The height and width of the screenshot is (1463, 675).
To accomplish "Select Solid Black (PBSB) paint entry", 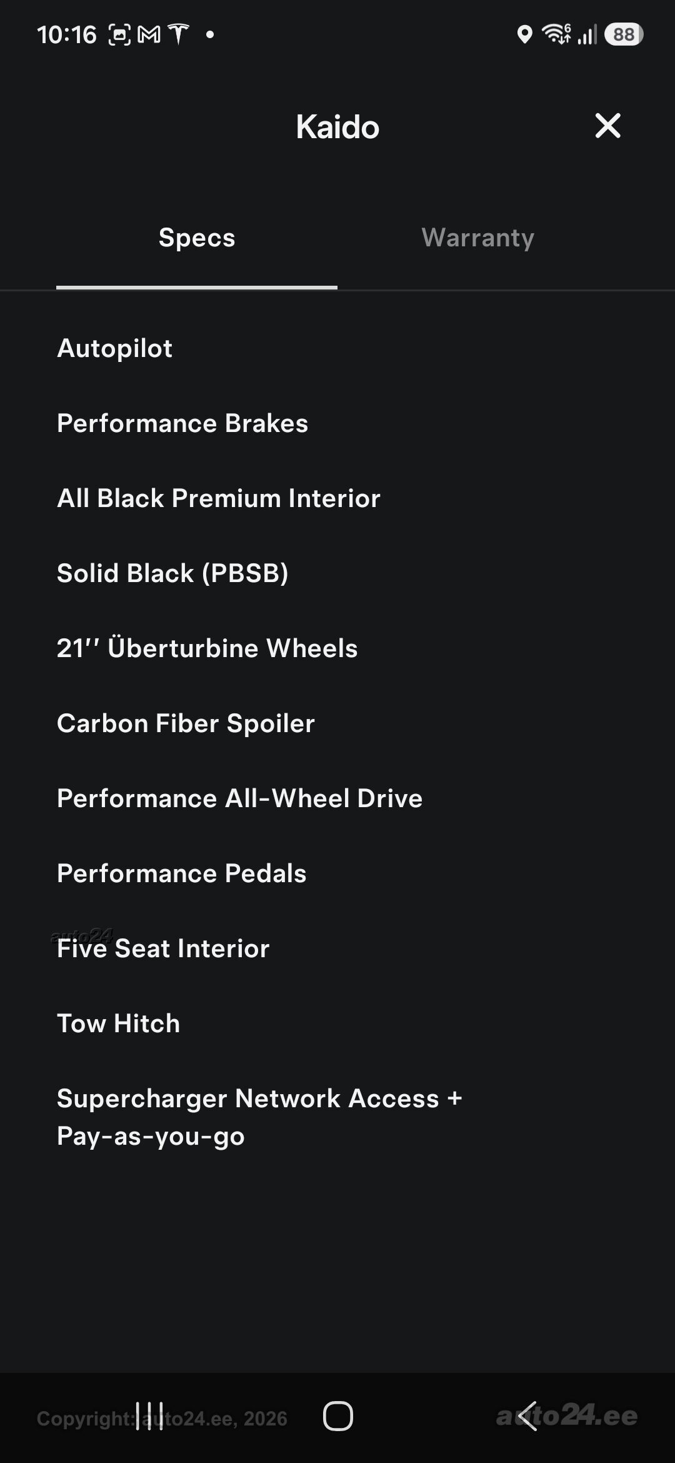I will [x=172, y=573].
